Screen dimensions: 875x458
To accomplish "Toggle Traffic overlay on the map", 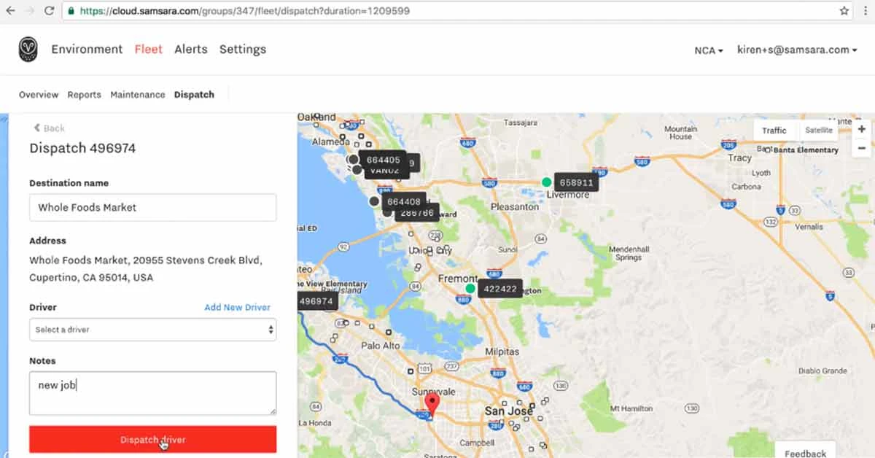I will [774, 130].
